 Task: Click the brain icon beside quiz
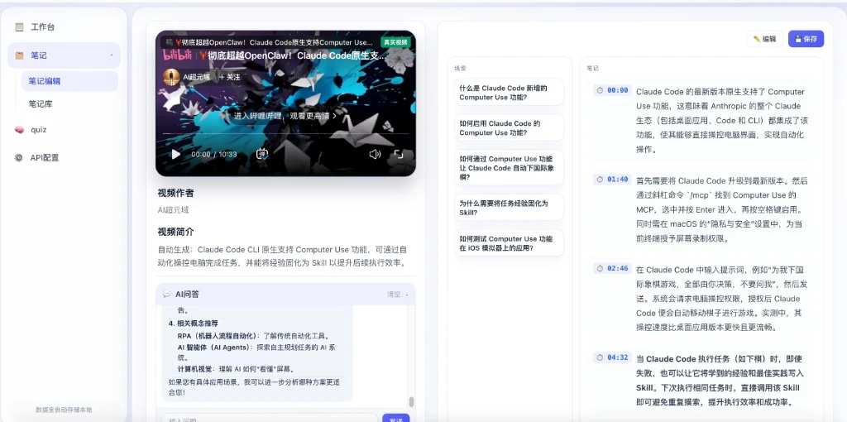[x=20, y=130]
